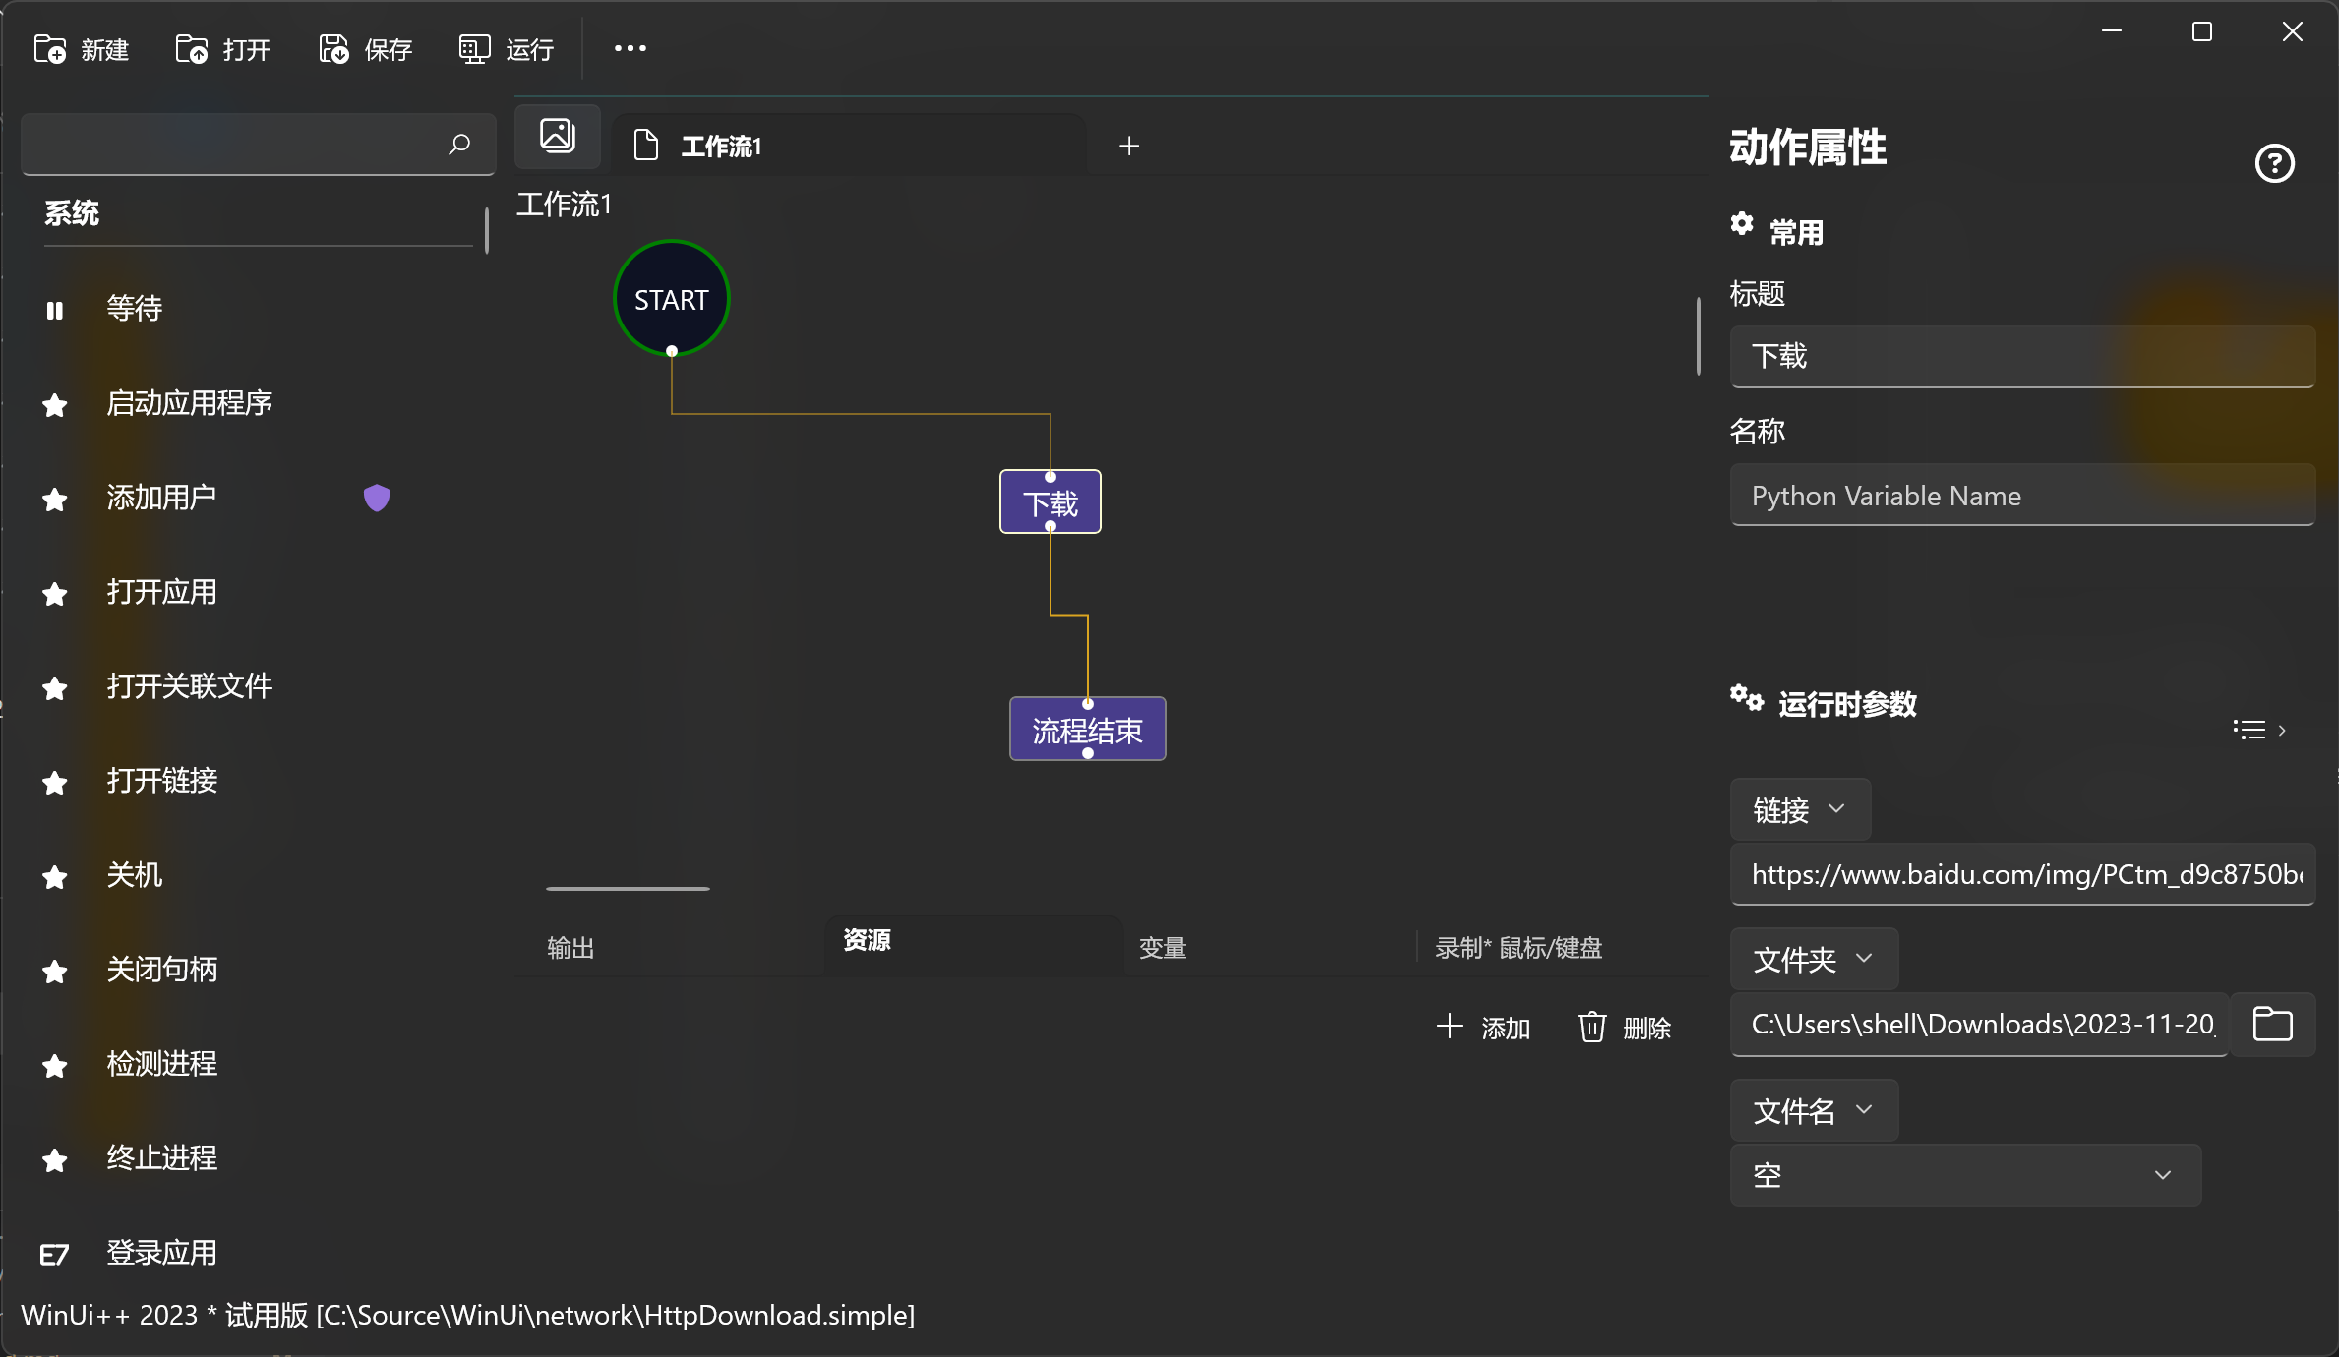
Task: Open the 链接 parameter type dropdown
Action: (1800, 809)
